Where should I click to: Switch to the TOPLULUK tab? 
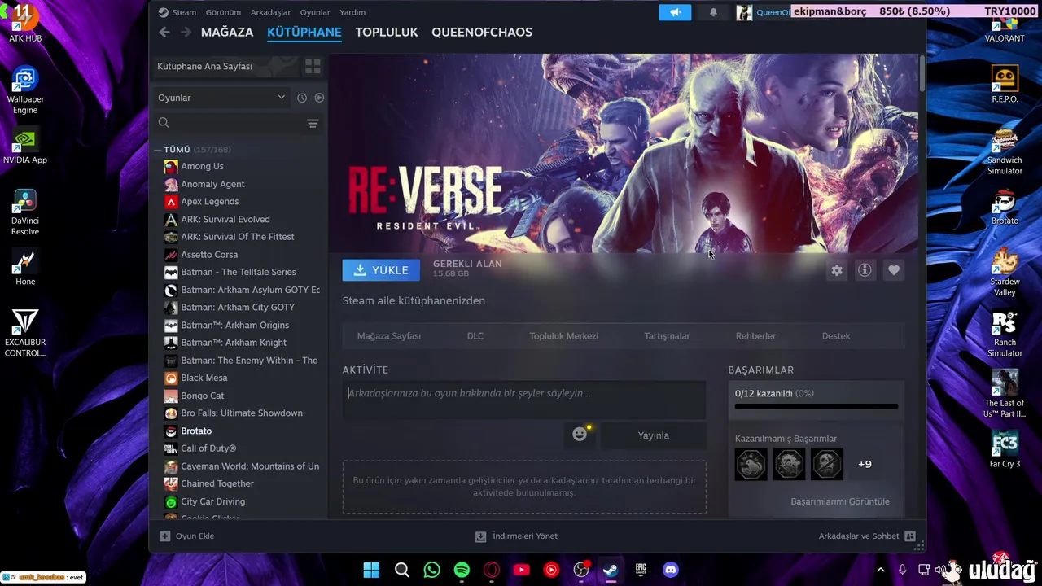point(387,32)
